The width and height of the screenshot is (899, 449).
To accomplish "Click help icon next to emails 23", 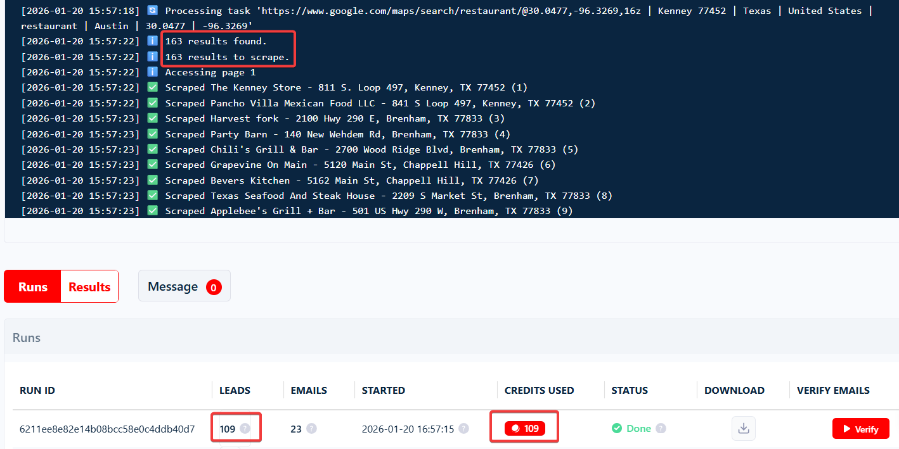I will pos(311,429).
